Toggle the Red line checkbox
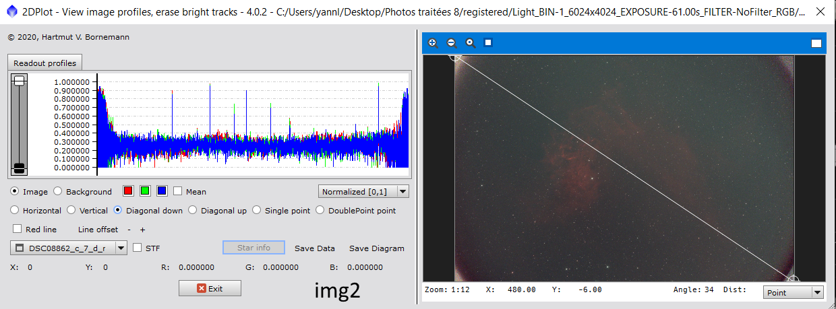The image size is (836, 309). point(18,230)
